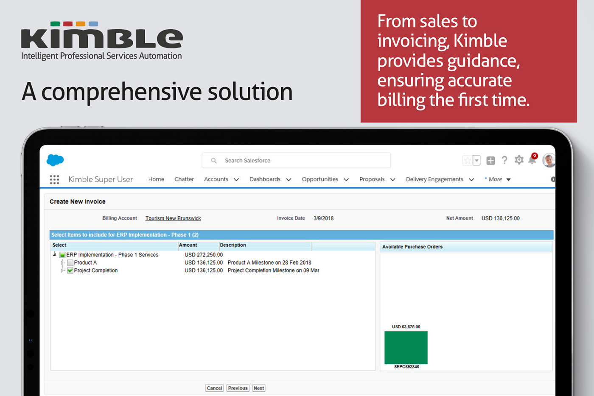
Task: Click the Select Items to include header bar
Action: 302,235
